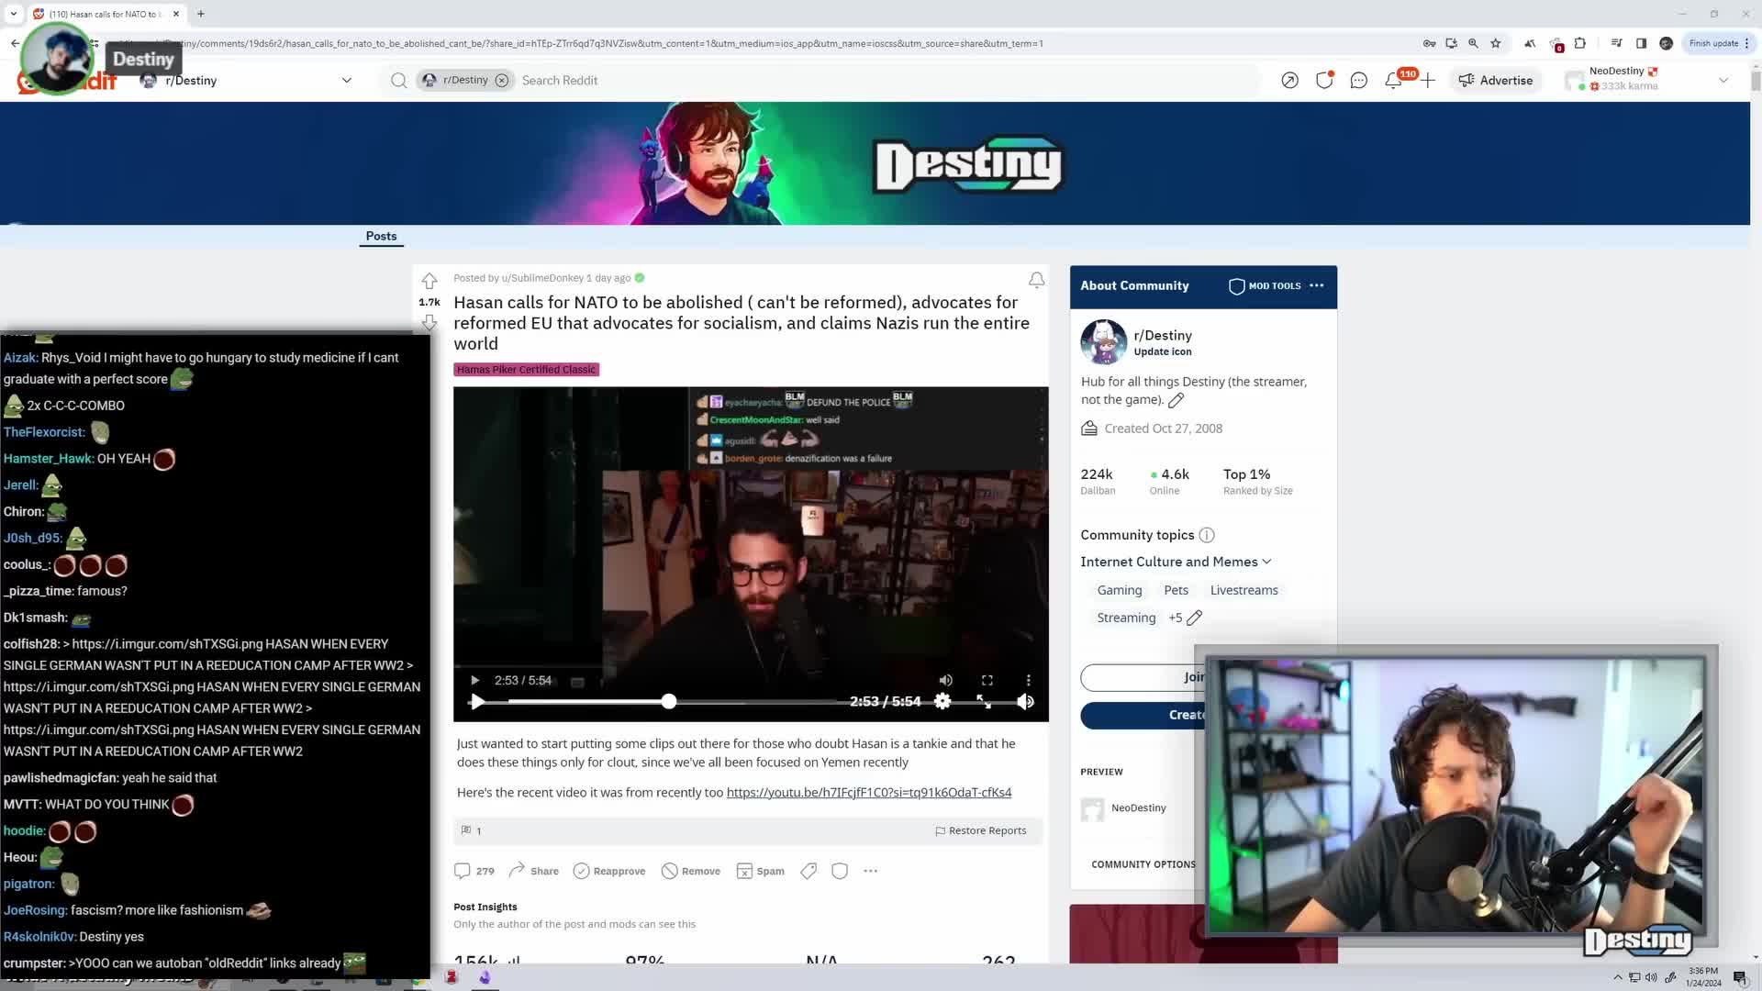Show Community topics info icon
Screen dimensions: 1762x991
tap(1207, 535)
